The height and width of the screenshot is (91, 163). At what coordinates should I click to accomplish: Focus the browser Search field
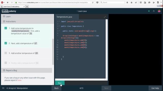click(112, 3)
